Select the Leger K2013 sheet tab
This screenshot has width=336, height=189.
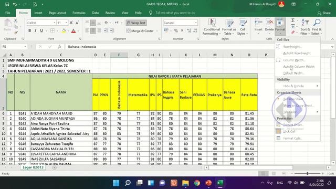pyautogui.click(x=33, y=167)
